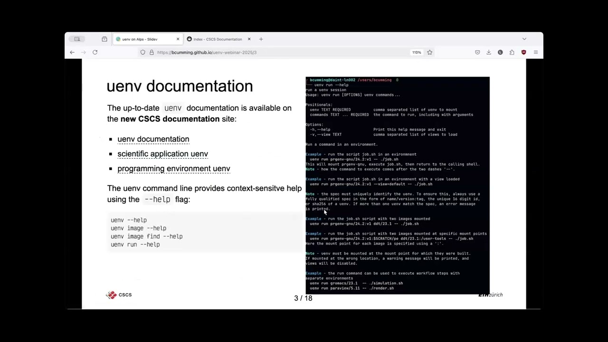Reload the current page
Screen dimensions: 608x342
tap(95, 52)
